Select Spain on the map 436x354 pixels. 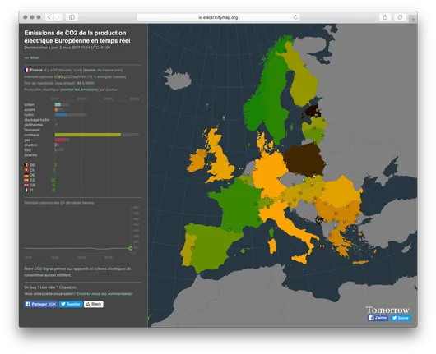pyautogui.click(x=214, y=247)
